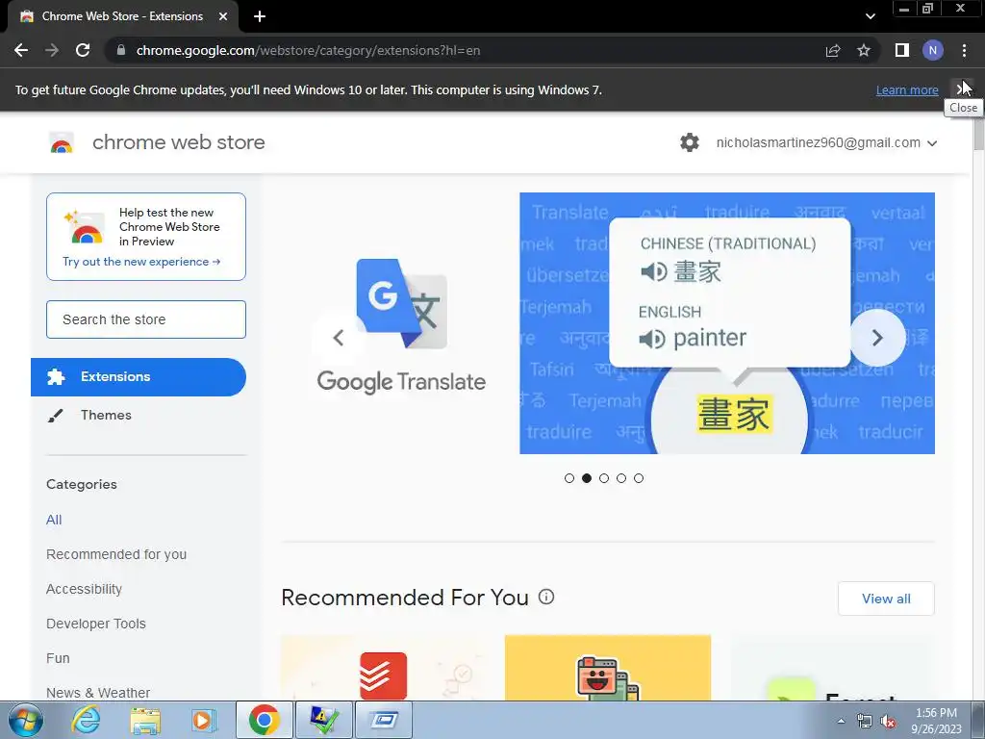Try out the new experience link
This screenshot has height=739, width=985.
pos(141,262)
